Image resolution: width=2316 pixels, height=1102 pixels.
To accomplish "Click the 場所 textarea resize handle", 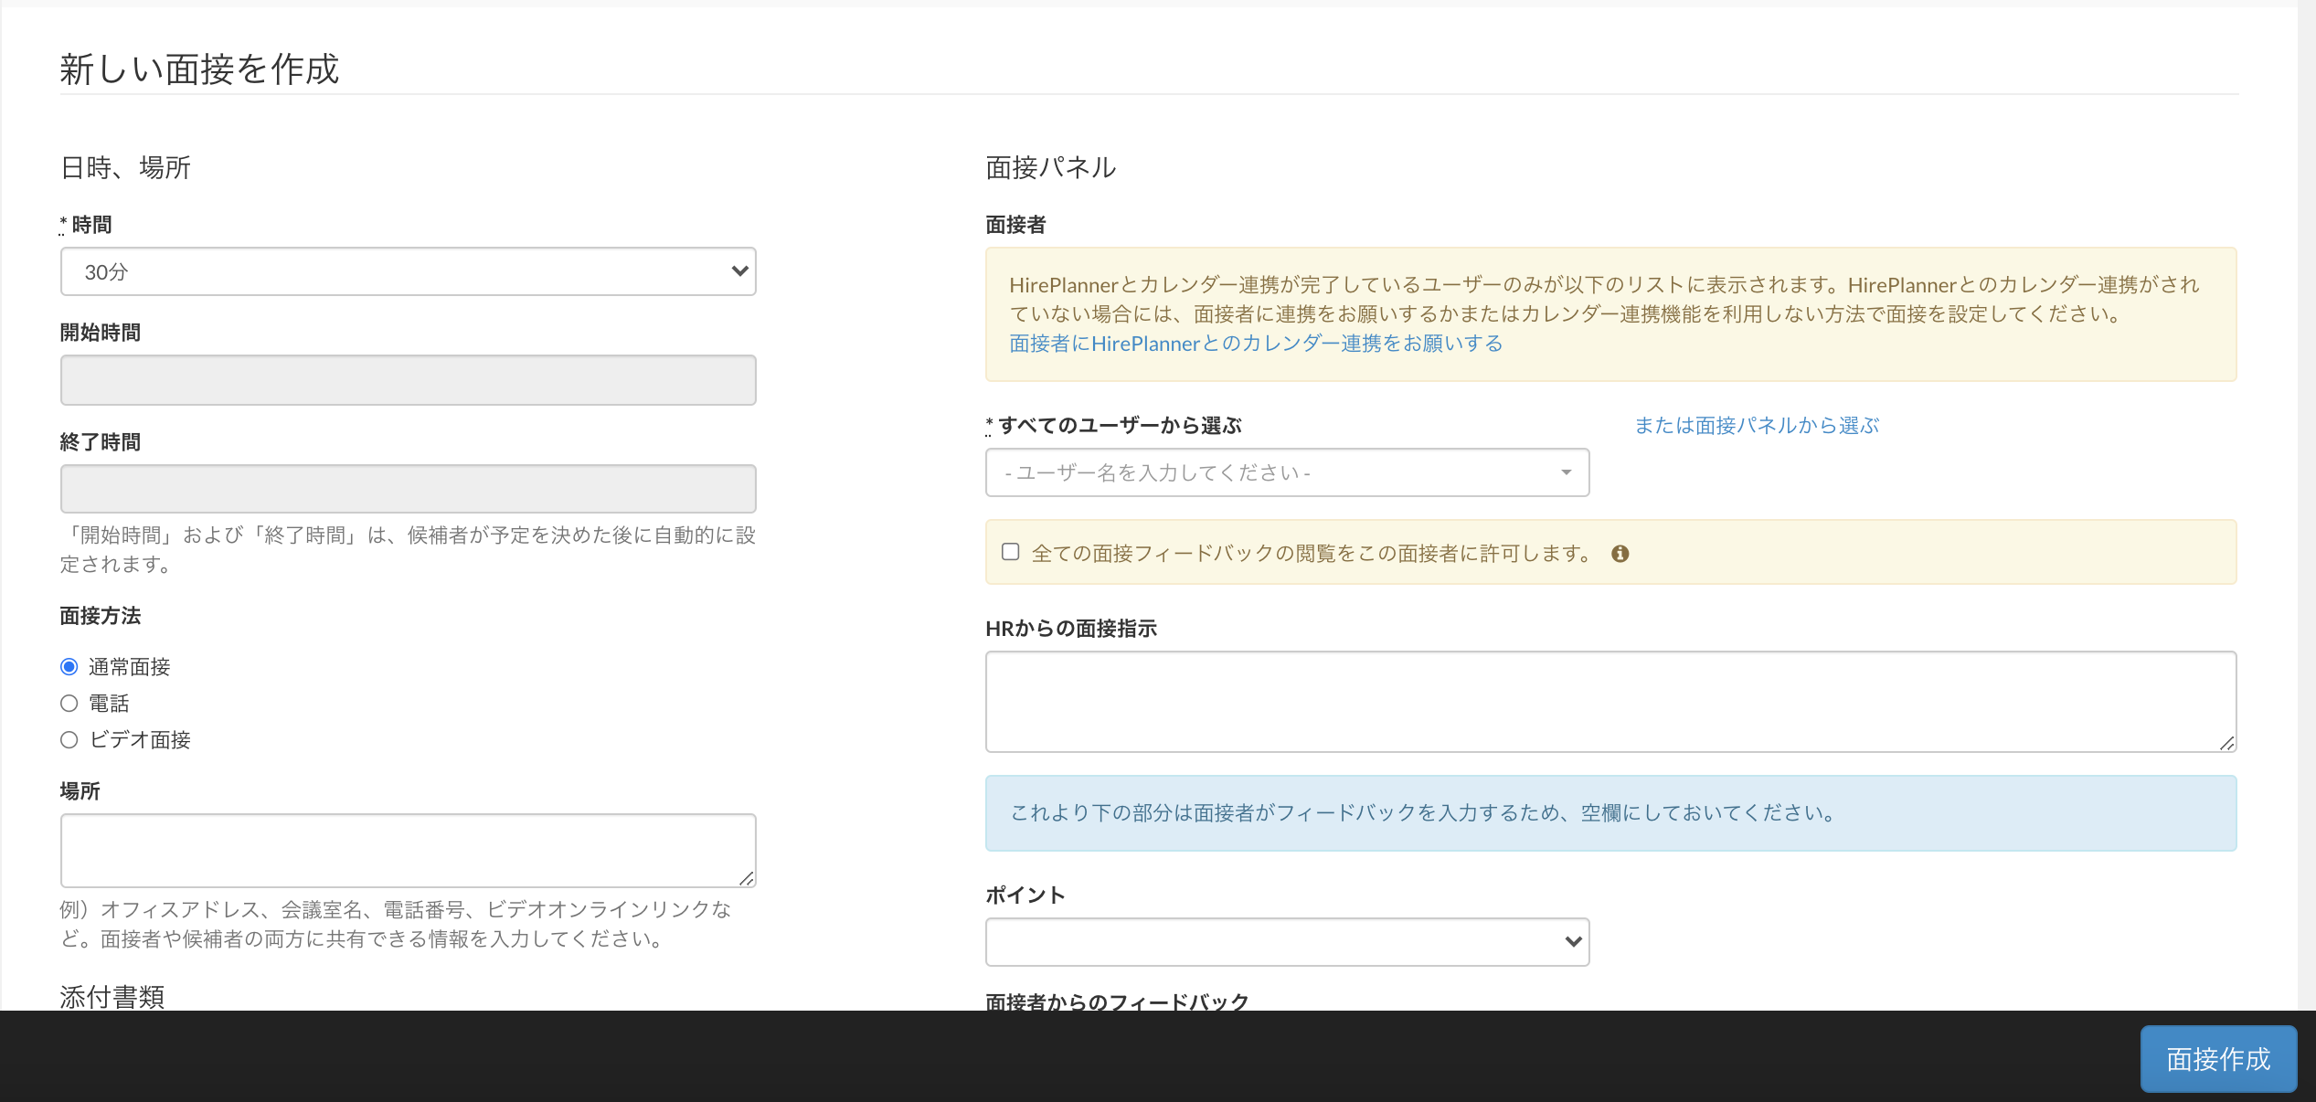I will pos(747,878).
